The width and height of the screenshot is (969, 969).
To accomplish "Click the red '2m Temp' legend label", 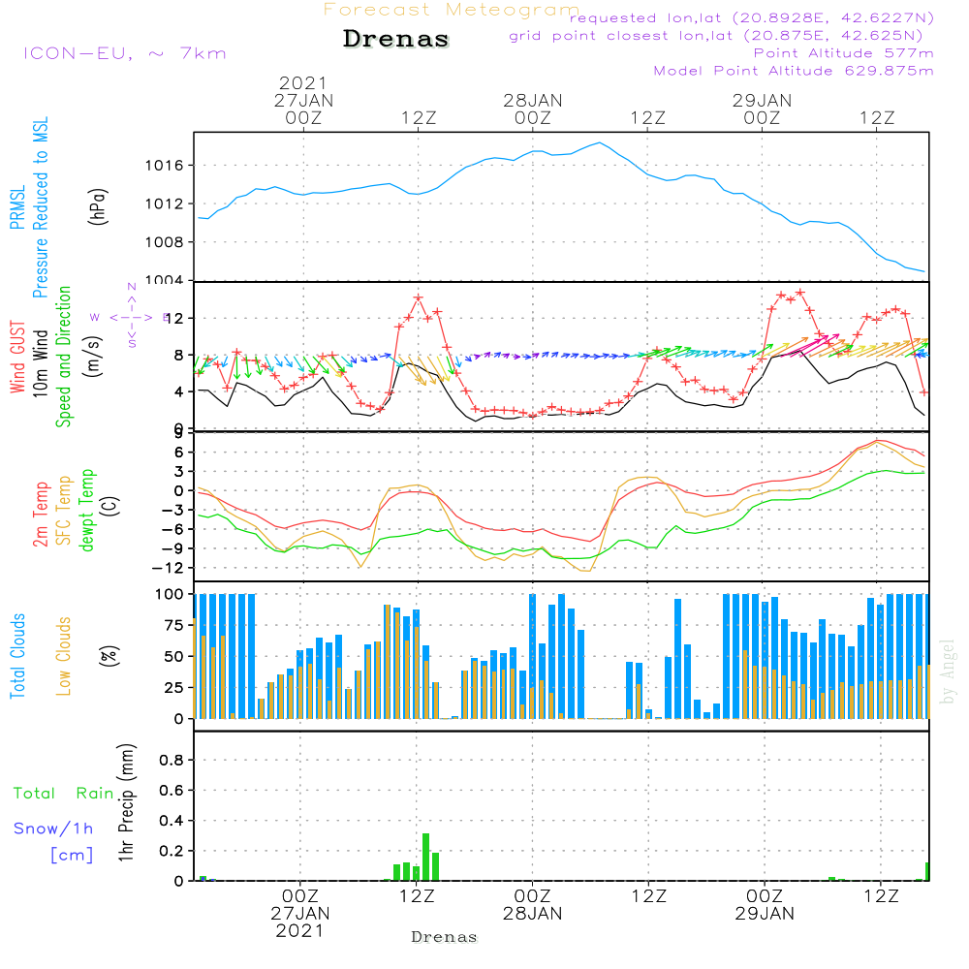I will coord(40,515).
